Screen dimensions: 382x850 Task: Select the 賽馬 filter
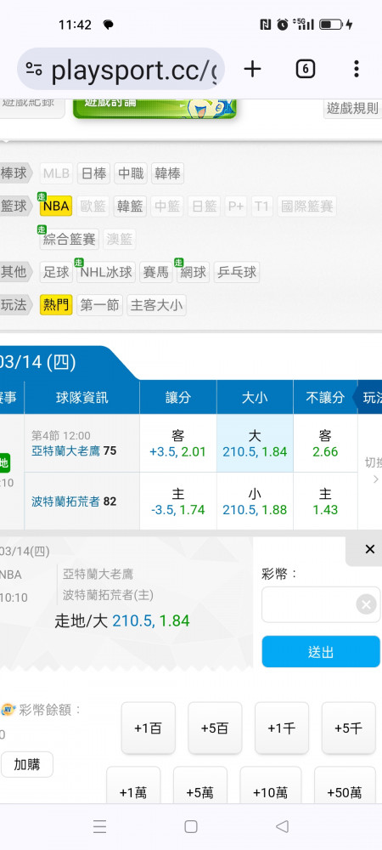[156, 272]
